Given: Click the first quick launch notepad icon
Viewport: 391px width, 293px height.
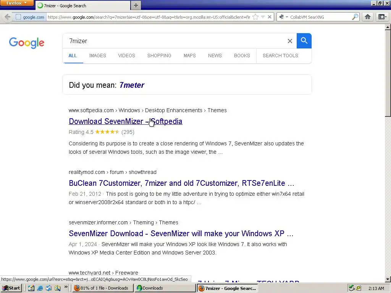Looking at the screenshot, I should (x=31, y=288).
